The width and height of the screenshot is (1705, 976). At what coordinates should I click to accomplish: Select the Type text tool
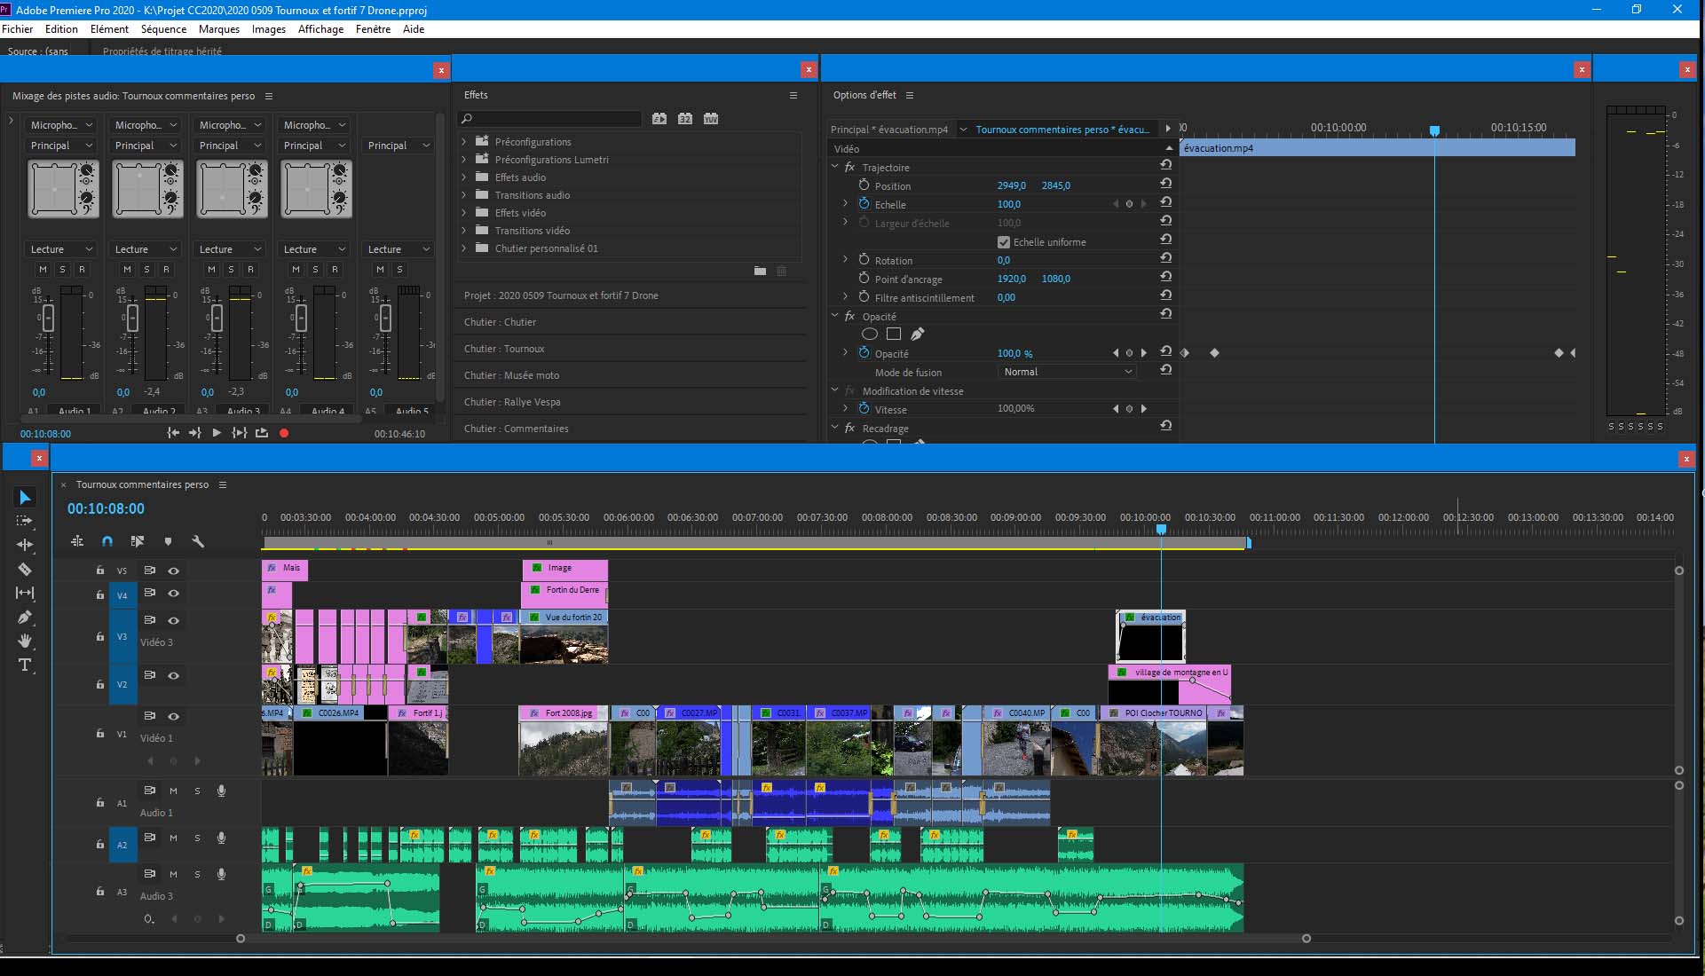pos(25,665)
